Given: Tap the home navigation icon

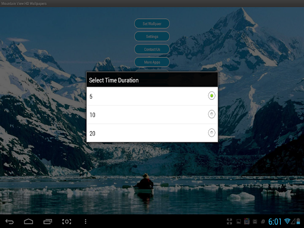Looking at the screenshot, I should click(28, 221).
